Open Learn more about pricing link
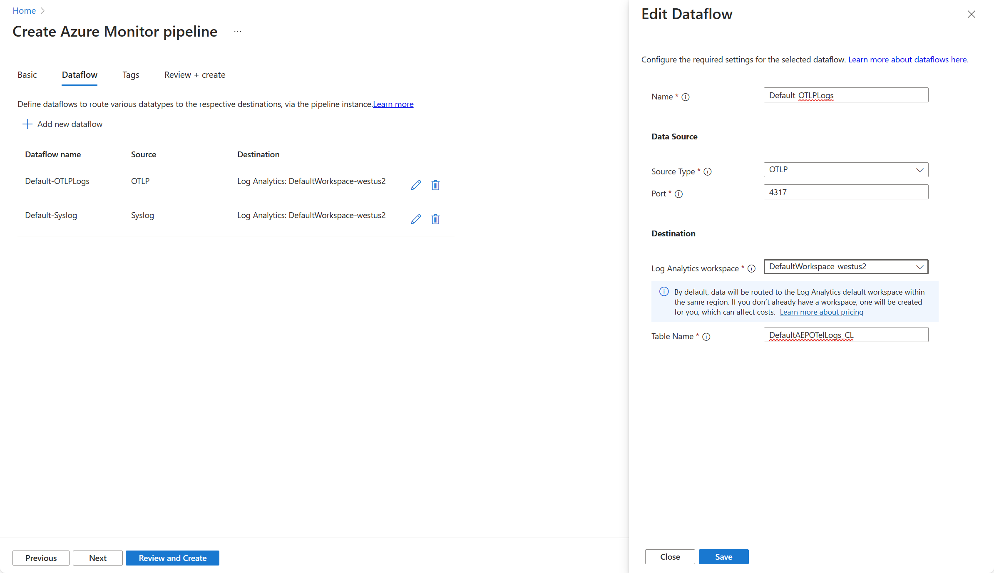This screenshot has width=994, height=573. coord(821,312)
